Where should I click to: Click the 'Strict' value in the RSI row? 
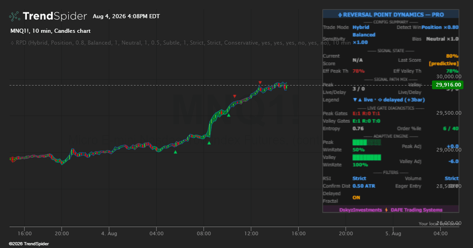(x=359, y=178)
